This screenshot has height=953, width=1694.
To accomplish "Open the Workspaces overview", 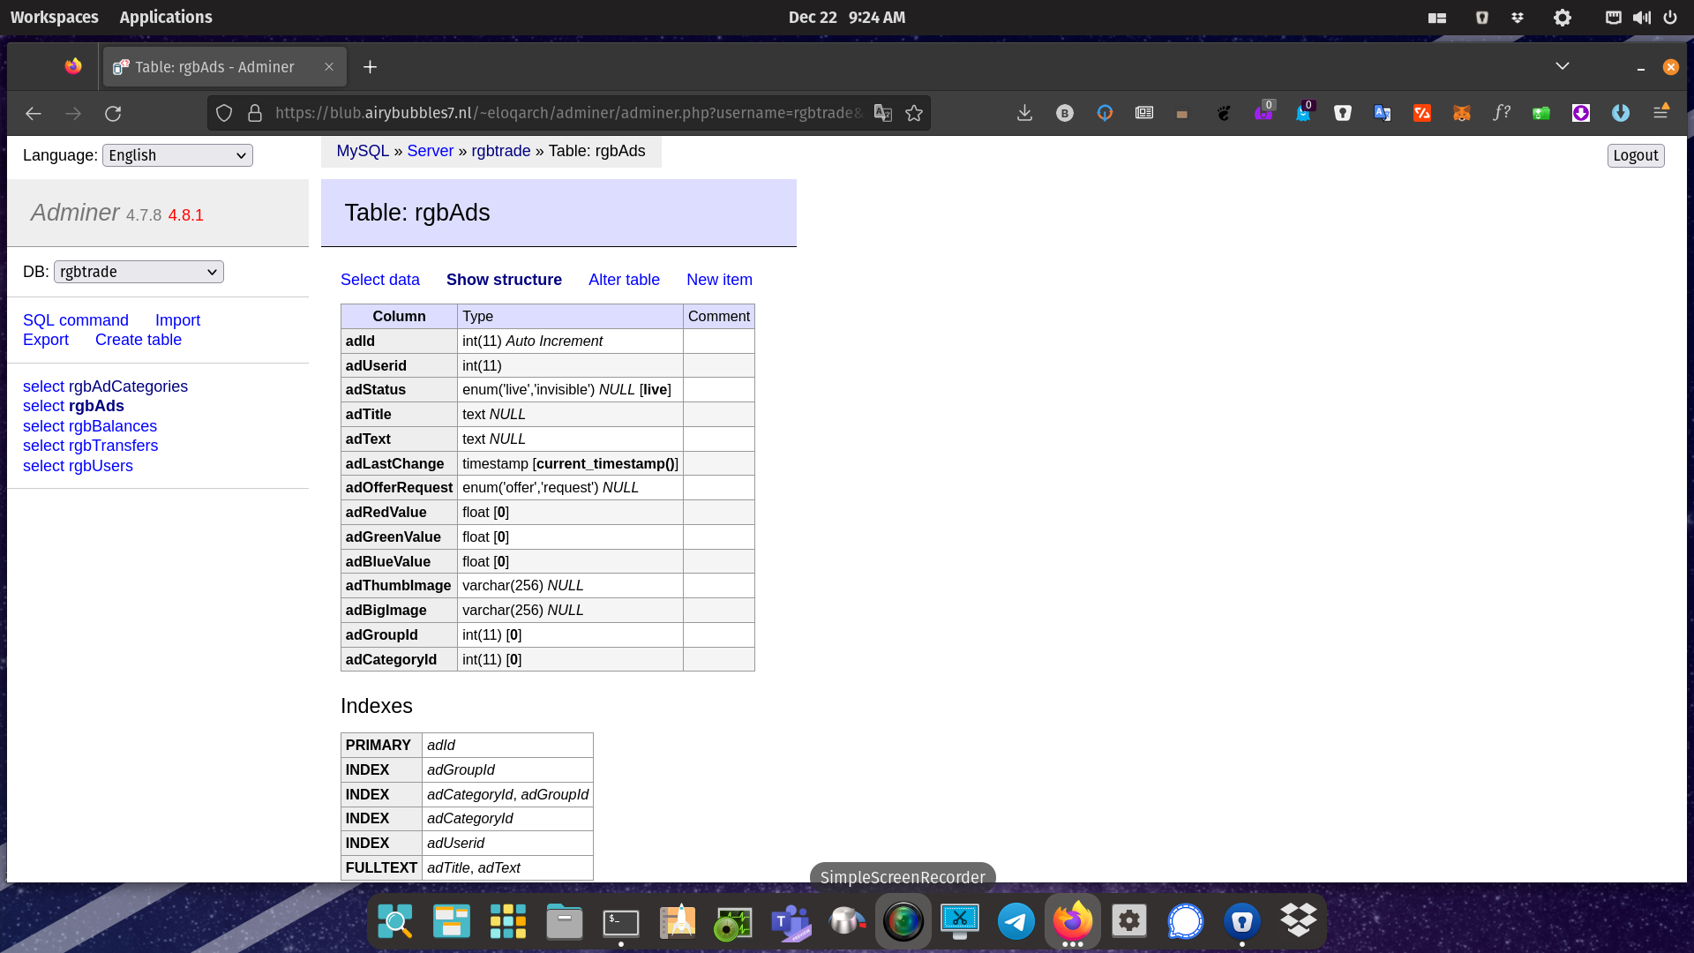I will pyautogui.click(x=55, y=18).
